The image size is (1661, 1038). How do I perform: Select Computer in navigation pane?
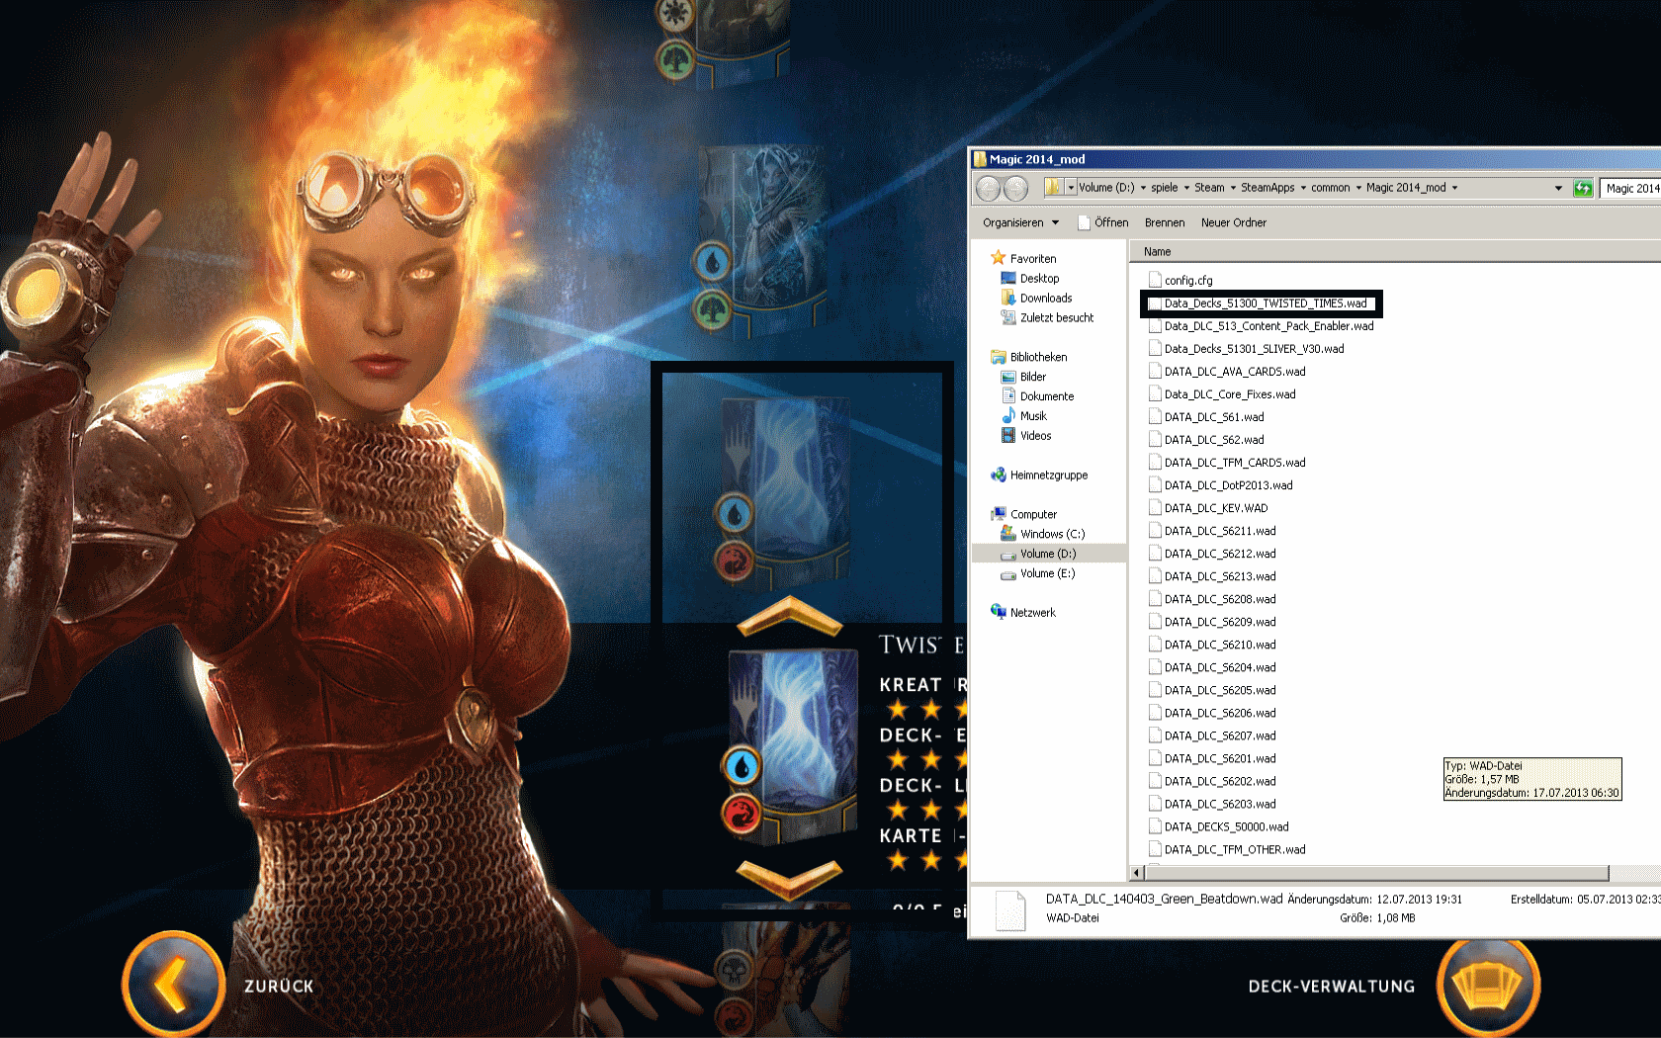coord(1023,514)
